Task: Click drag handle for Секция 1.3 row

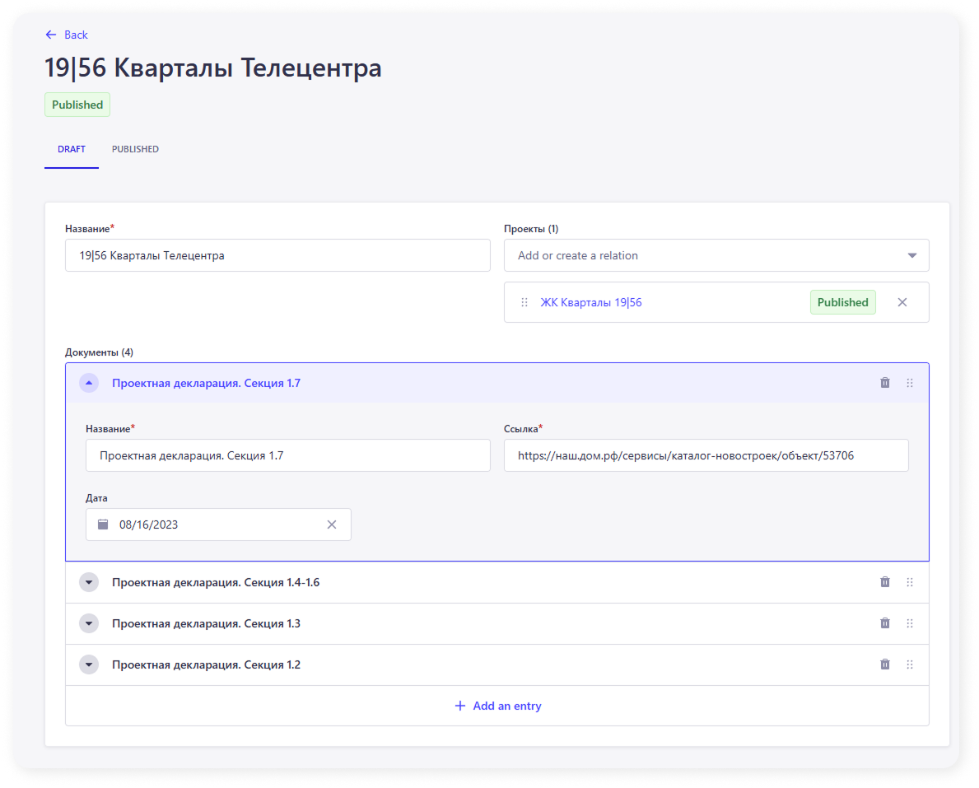Action: 910,623
